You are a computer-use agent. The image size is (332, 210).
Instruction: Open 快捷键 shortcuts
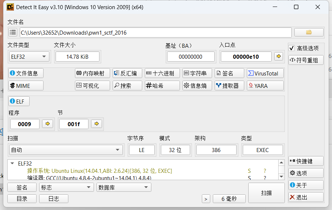pos(306,161)
